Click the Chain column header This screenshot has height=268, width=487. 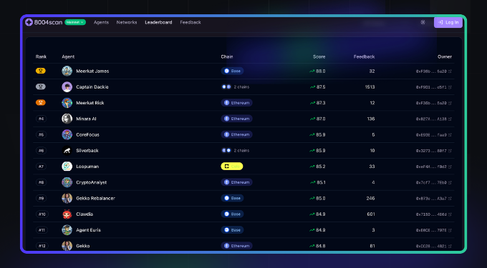227,56
